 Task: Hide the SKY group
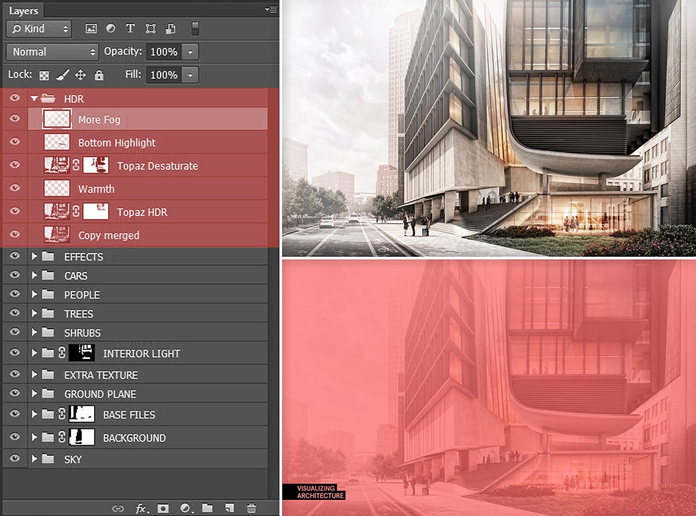point(15,458)
